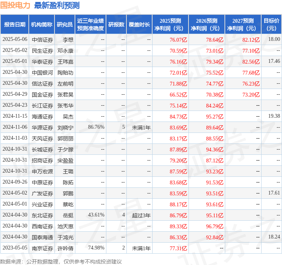Select the 南京证券 cell
The width and height of the screenshot is (282, 265).
click(x=42, y=248)
